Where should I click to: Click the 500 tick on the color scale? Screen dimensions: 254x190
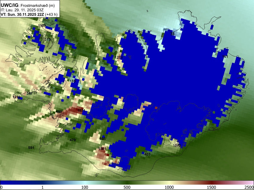click(x=127, y=187)
